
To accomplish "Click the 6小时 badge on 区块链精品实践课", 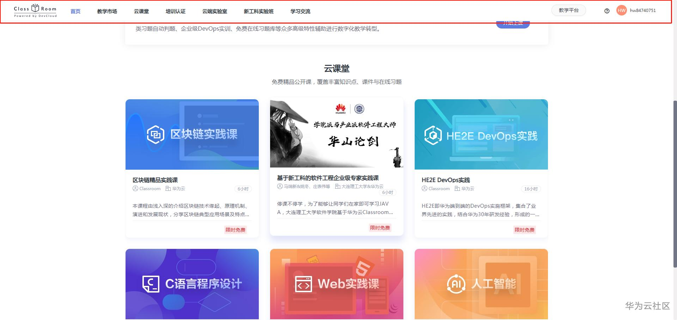I will (243, 189).
